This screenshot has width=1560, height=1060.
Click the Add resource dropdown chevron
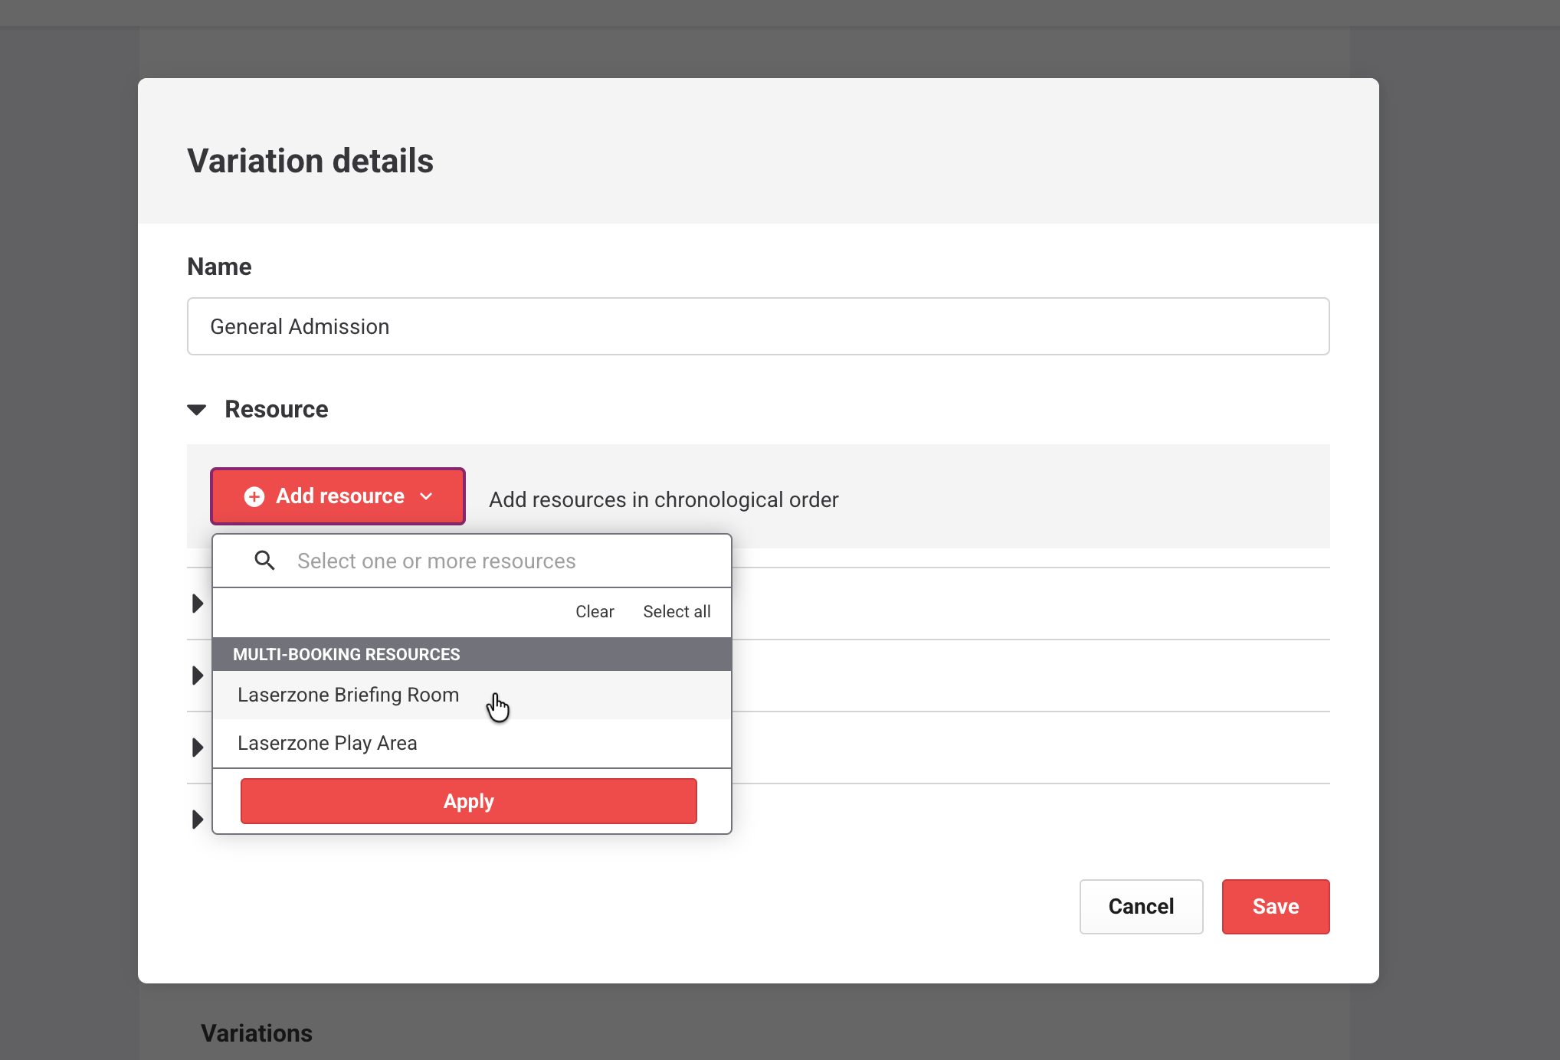tap(427, 496)
